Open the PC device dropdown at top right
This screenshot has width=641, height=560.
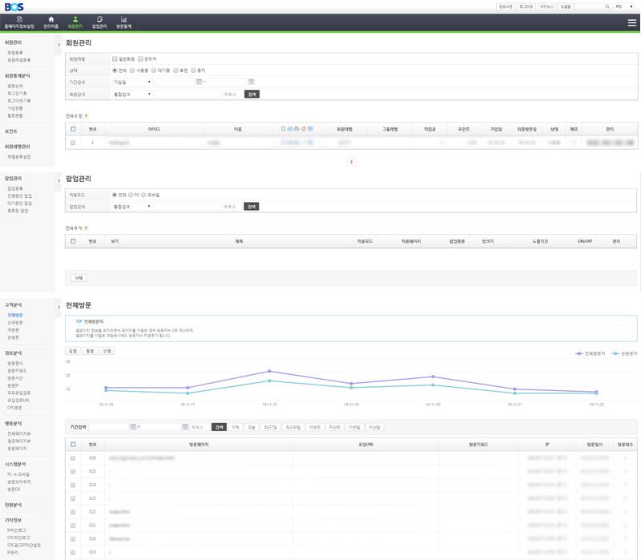[624, 6]
